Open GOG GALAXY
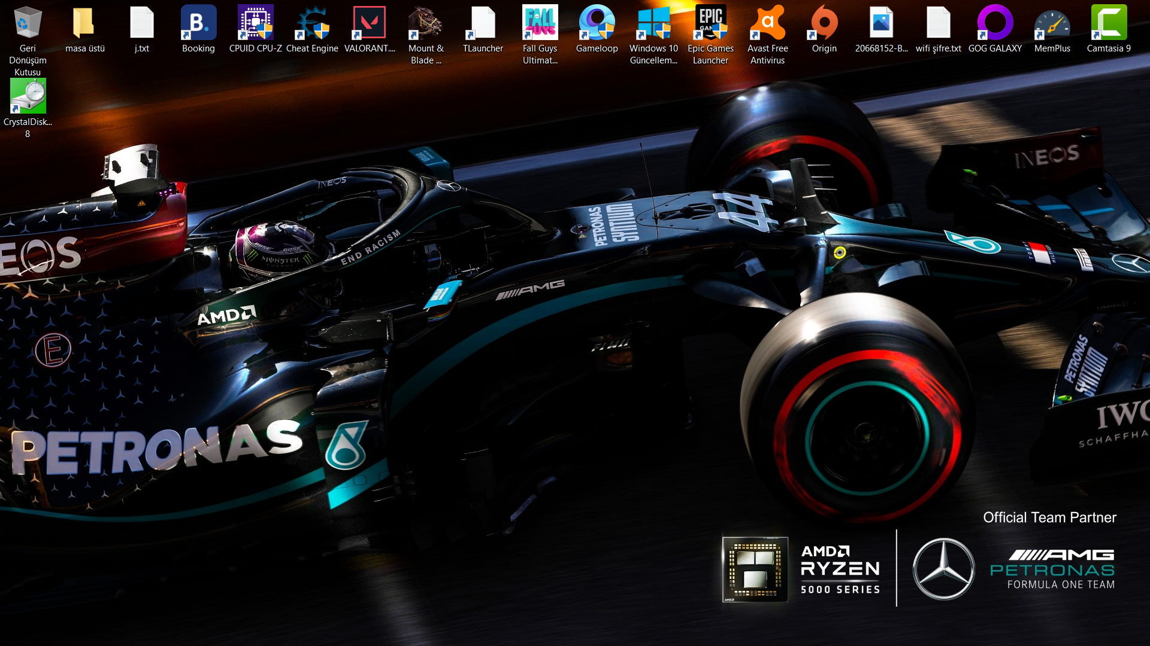Image resolution: width=1150 pixels, height=646 pixels. (x=995, y=29)
